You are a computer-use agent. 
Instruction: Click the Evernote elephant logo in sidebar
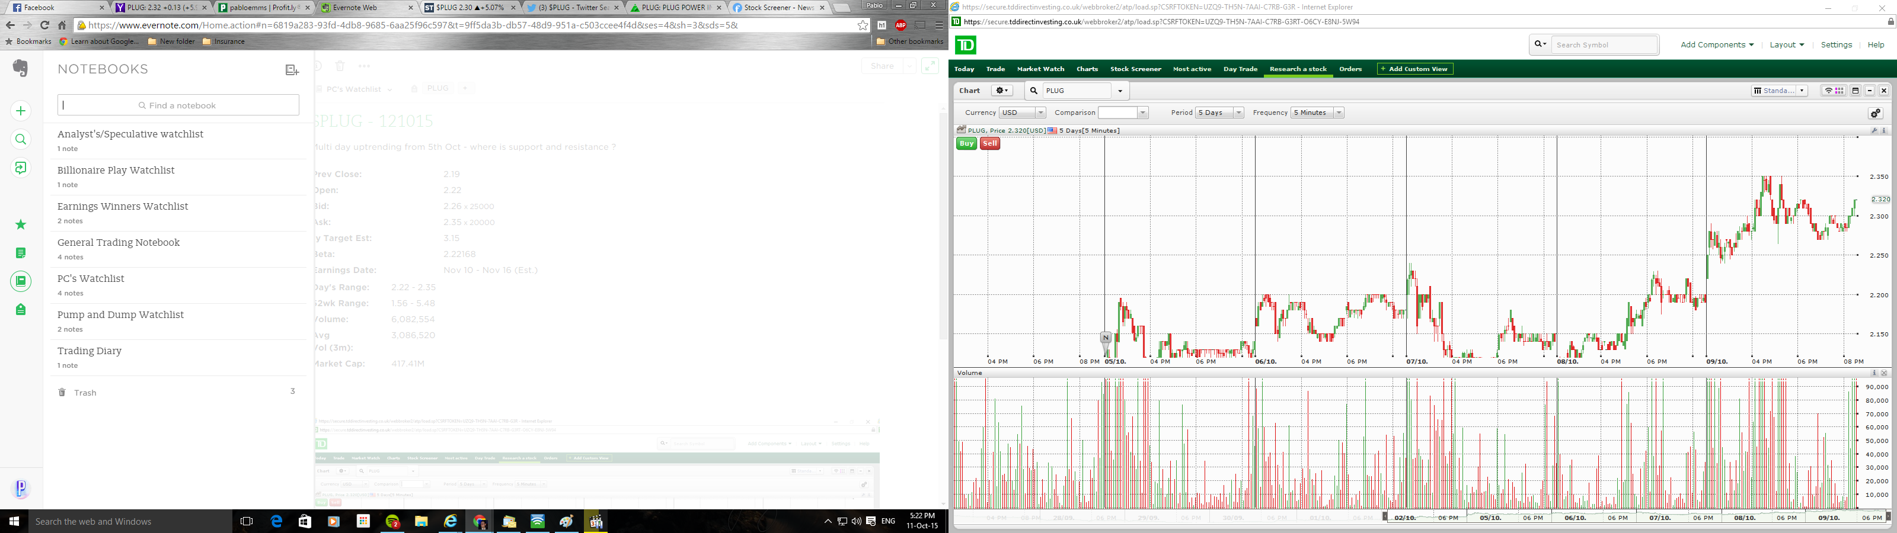(21, 69)
